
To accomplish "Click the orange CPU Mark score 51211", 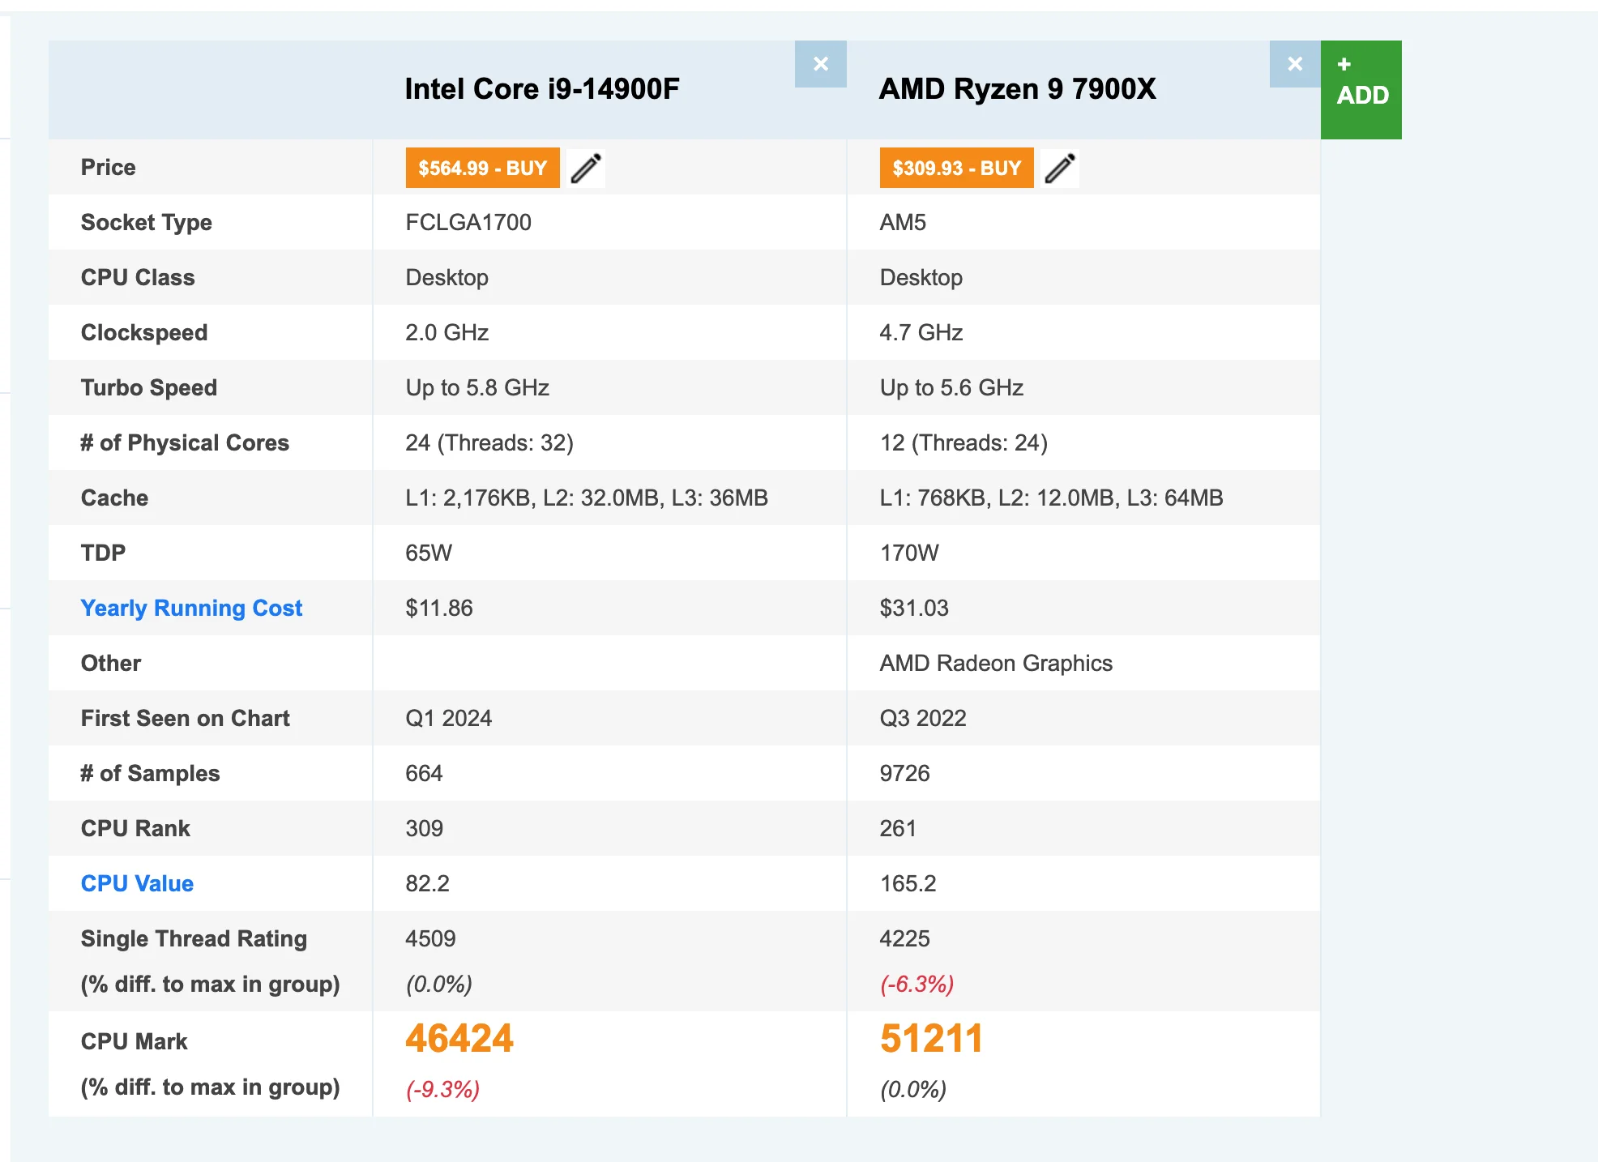I will [x=931, y=1039].
